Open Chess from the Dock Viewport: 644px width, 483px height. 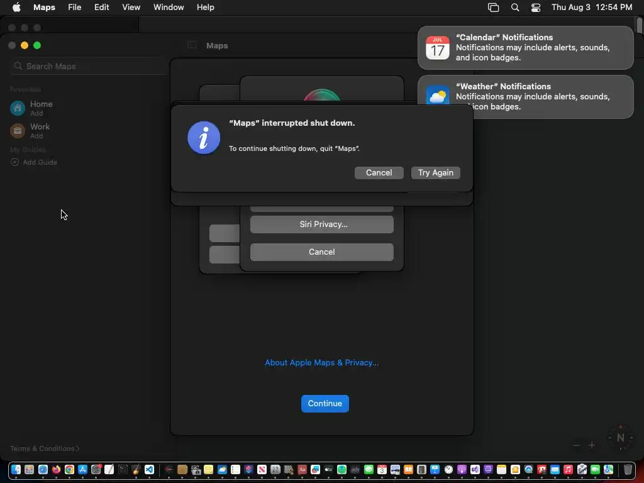point(289,469)
